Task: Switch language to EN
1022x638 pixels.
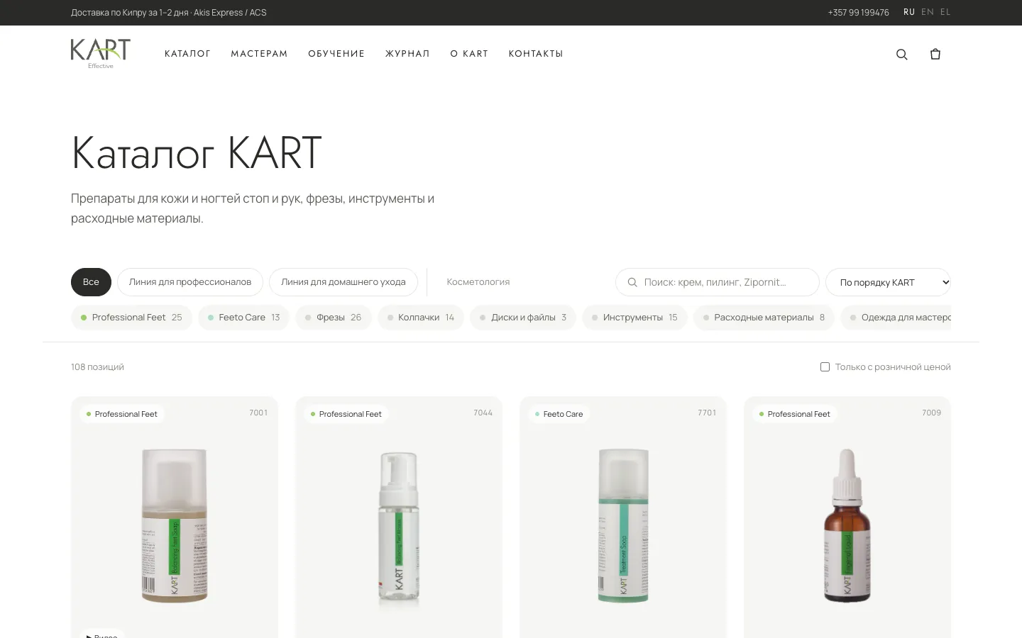Action: point(928,12)
